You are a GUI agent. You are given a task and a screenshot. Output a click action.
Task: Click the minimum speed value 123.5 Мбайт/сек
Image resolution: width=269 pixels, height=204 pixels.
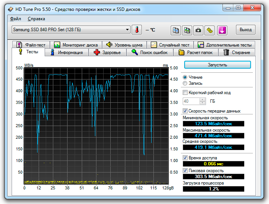[213, 124]
